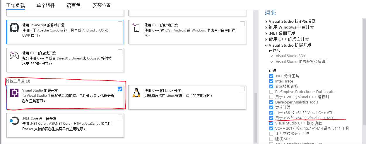Screen dimensions: 366x144
Task: Uncheck Visual Studio C++ 核心功能 option
Action: coord(271,123)
